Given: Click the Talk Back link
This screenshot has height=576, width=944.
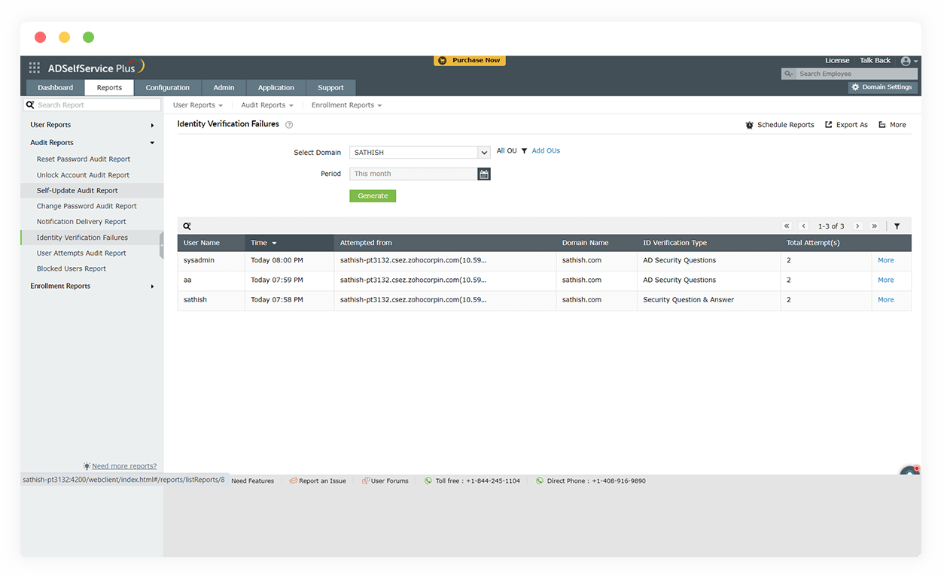Looking at the screenshot, I should coord(875,61).
